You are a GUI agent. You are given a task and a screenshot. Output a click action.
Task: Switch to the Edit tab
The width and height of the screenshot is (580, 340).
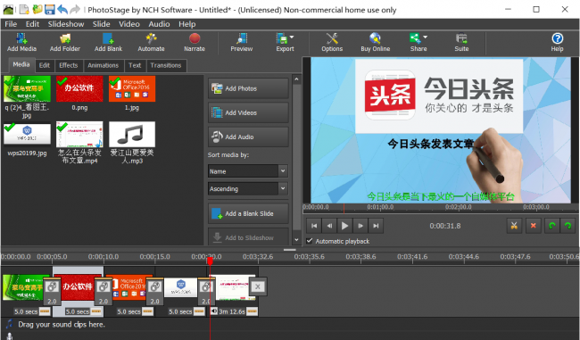click(45, 65)
